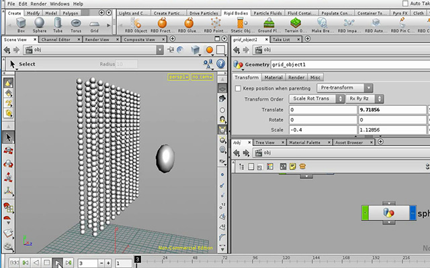Switch to the Material tab

pos(273,78)
